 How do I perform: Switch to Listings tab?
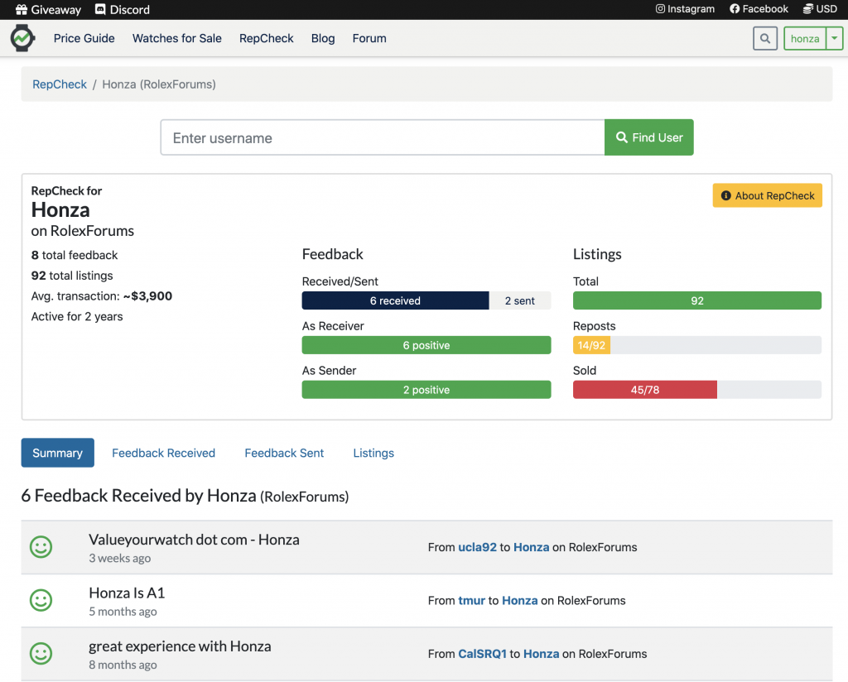(x=373, y=453)
